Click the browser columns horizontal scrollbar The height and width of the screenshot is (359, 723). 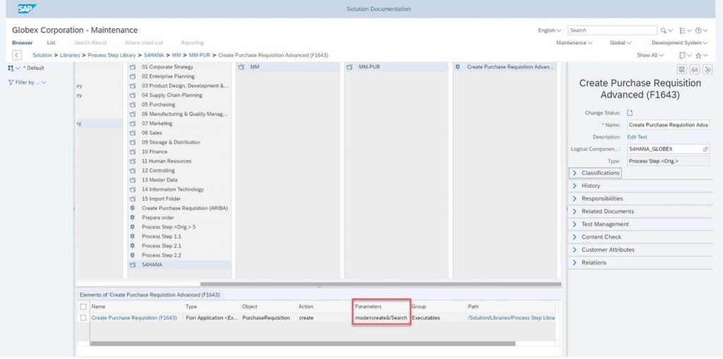(x=381, y=284)
